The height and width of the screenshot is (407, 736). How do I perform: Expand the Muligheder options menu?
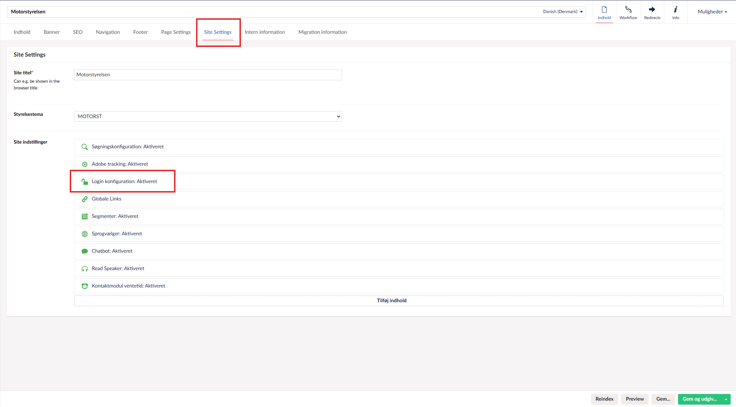[x=712, y=12]
